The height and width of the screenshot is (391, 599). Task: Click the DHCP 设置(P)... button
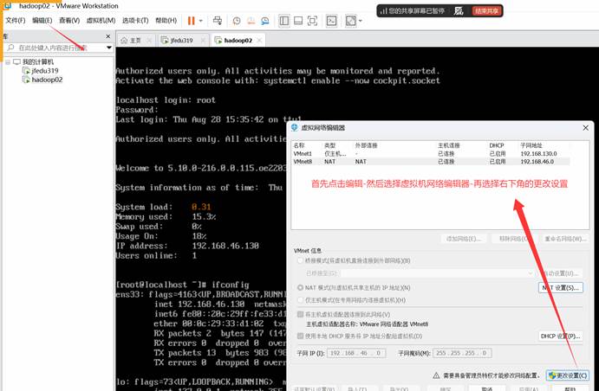tap(561, 337)
